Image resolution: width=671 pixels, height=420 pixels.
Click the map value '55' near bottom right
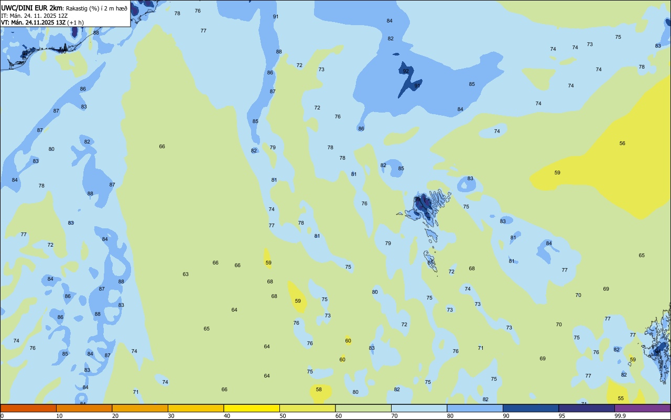tap(621, 399)
